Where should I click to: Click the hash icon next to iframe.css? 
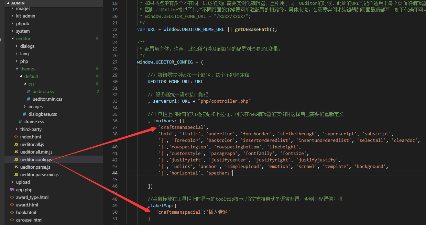point(20,122)
